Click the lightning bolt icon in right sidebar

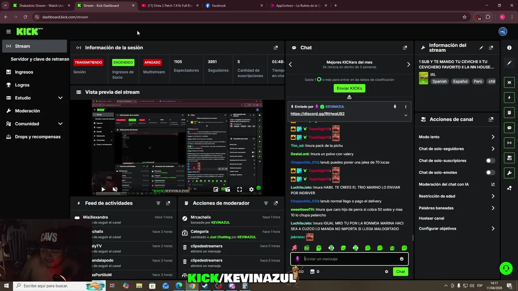coord(509,97)
